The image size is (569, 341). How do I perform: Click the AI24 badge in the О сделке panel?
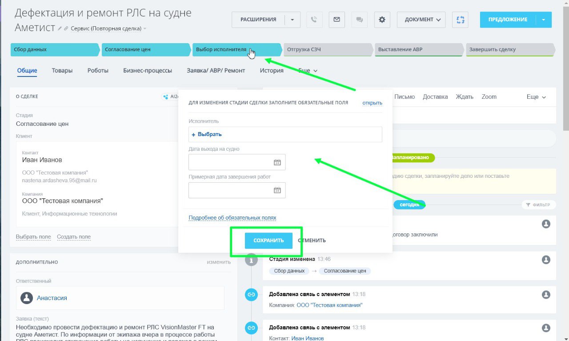pyautogui.click(x=170, y=96)
